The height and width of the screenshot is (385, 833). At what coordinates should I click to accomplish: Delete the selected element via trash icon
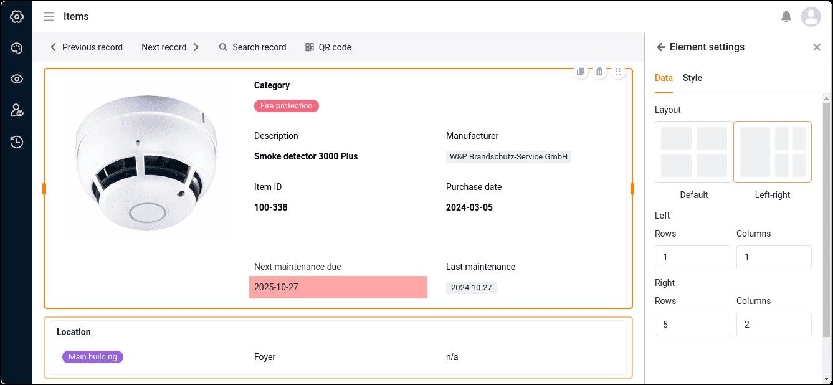click(599, 72)
